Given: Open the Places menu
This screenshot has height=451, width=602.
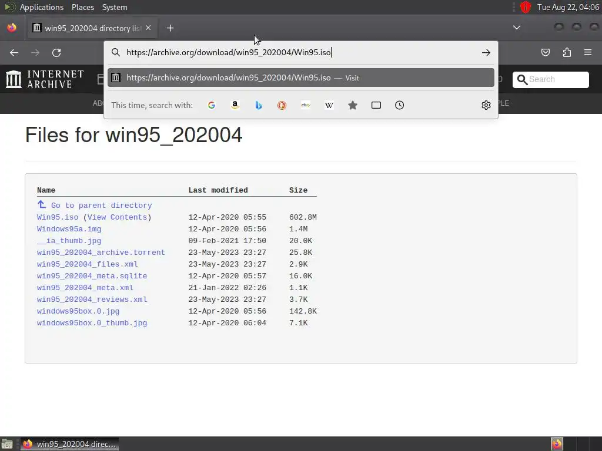Looking at the screenshot, I should pyautogui.click(x=82, y=7).
